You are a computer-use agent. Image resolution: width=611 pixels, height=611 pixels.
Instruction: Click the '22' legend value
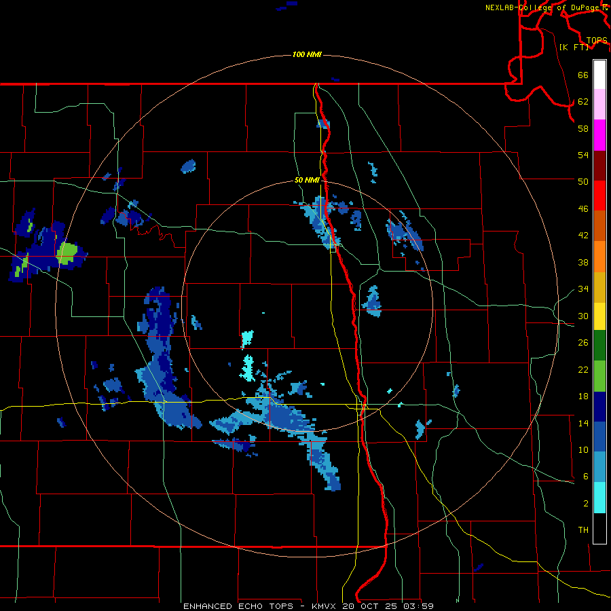click(x=583, y=369)
